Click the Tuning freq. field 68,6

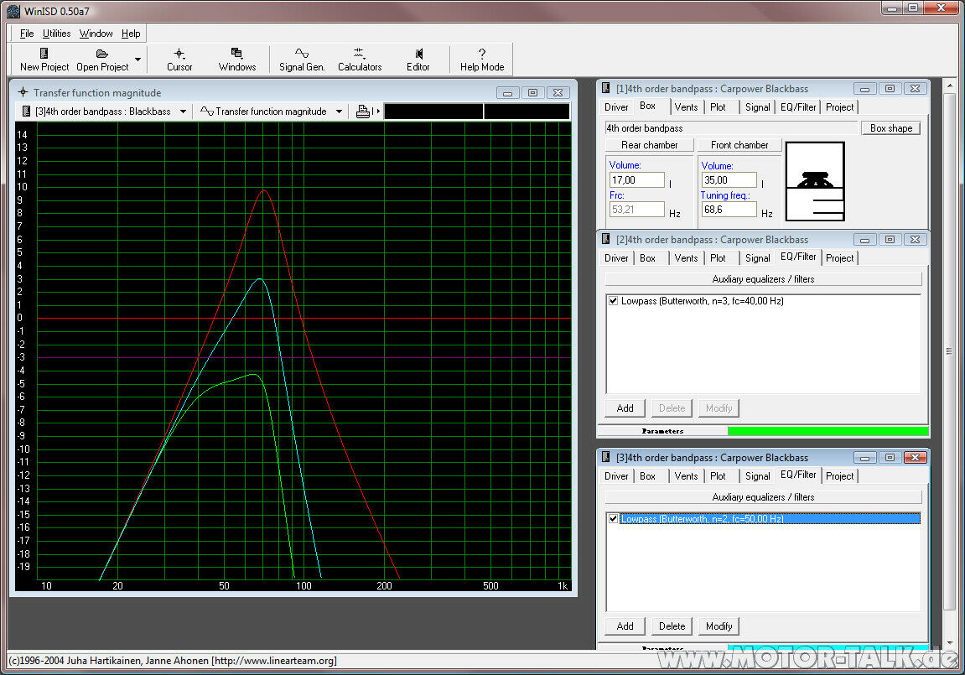(x=729, y=209)
